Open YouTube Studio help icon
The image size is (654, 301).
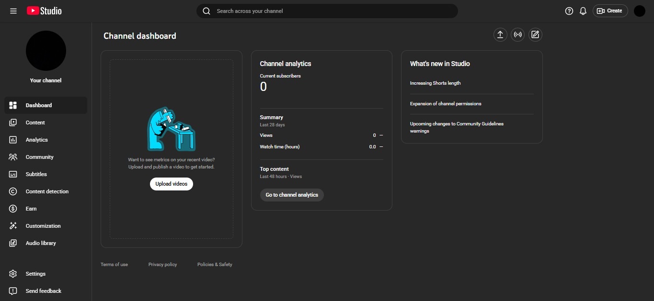(x=569, y=11)
